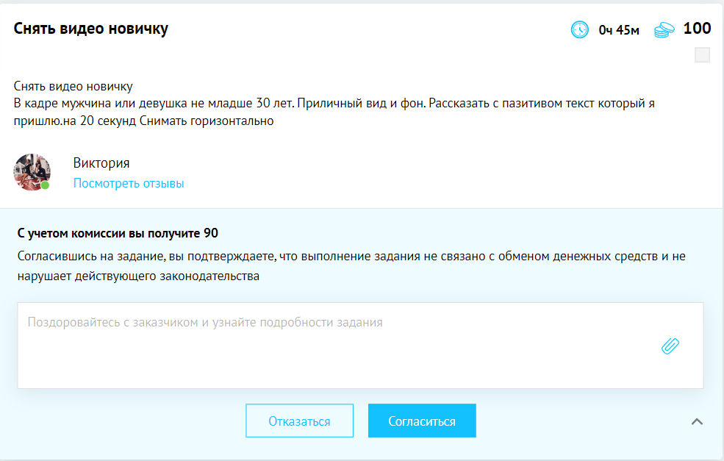Image resolution: width=724 pixels, height=461 pixels.
Task: Tick the grey square checkbox under the reward
Action: pos(702,55)
